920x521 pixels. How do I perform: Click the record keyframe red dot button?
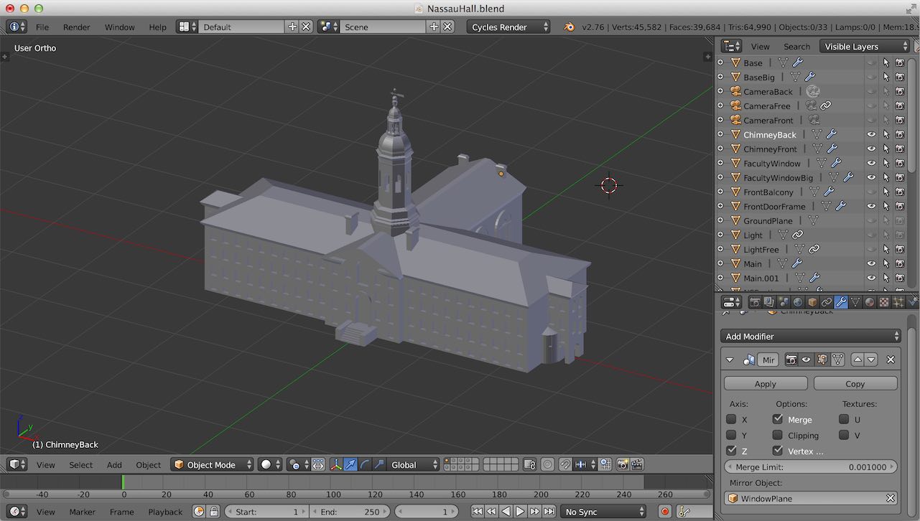(x=665, y=512)
